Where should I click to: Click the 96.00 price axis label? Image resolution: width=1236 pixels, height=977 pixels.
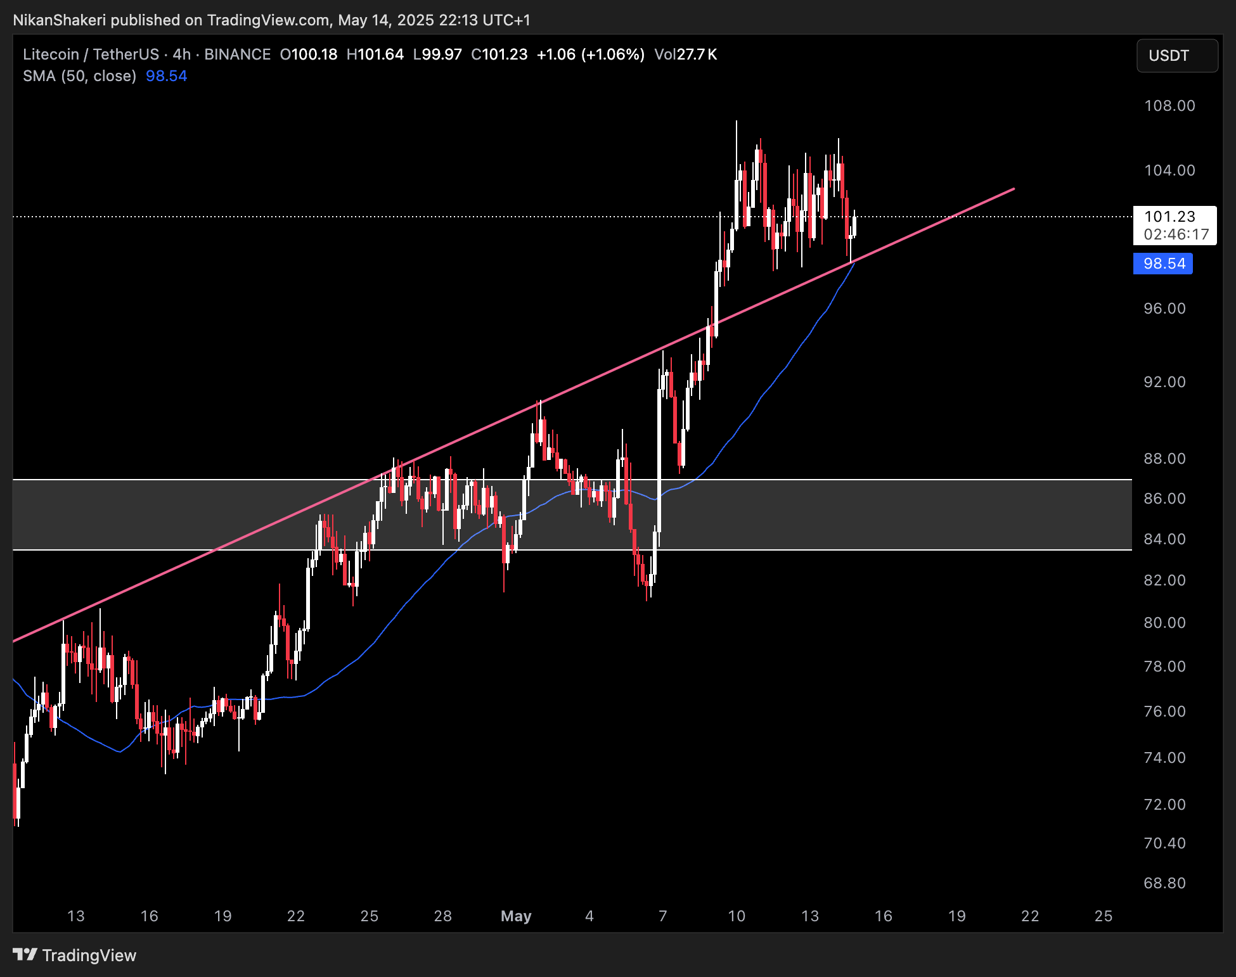(x=1164, y=309)
